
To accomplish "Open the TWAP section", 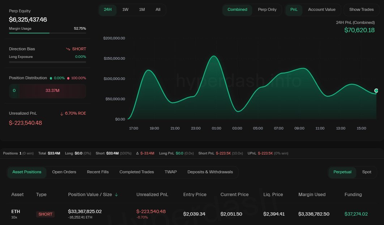I will coord(171,172).
